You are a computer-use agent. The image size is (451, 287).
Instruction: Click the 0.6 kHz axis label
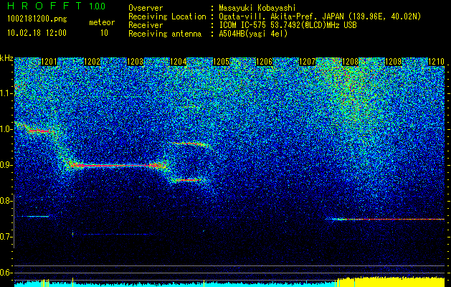6,273
